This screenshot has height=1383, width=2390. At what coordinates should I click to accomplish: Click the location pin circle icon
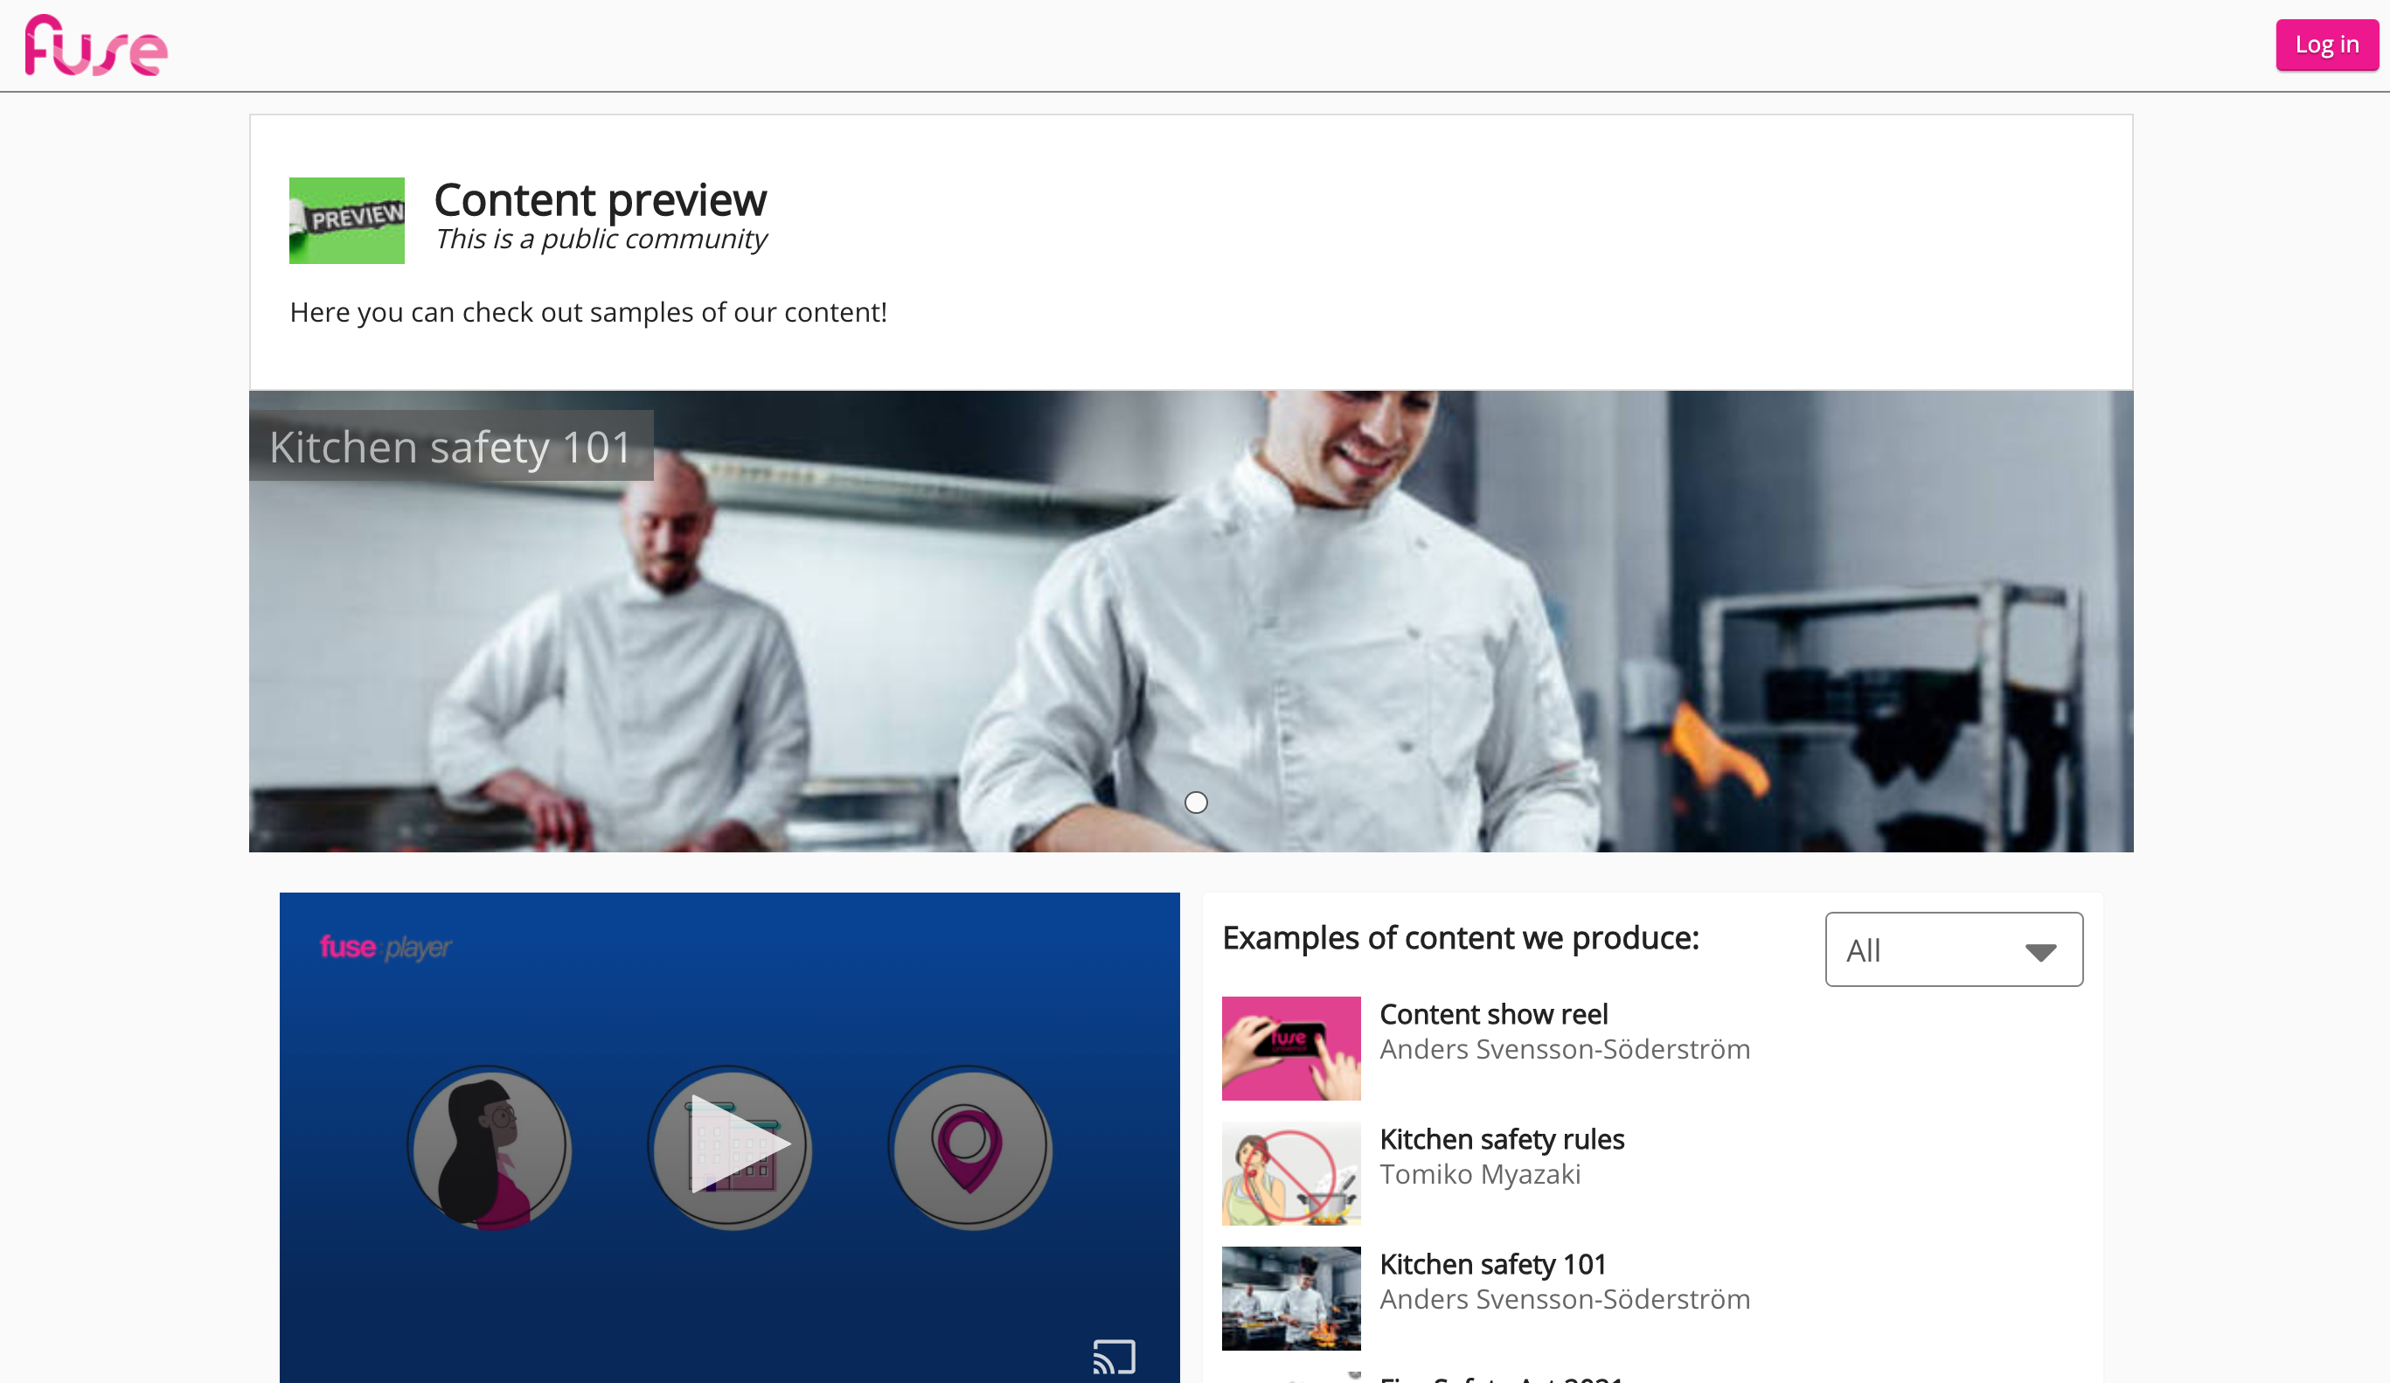click(969, 1147)
